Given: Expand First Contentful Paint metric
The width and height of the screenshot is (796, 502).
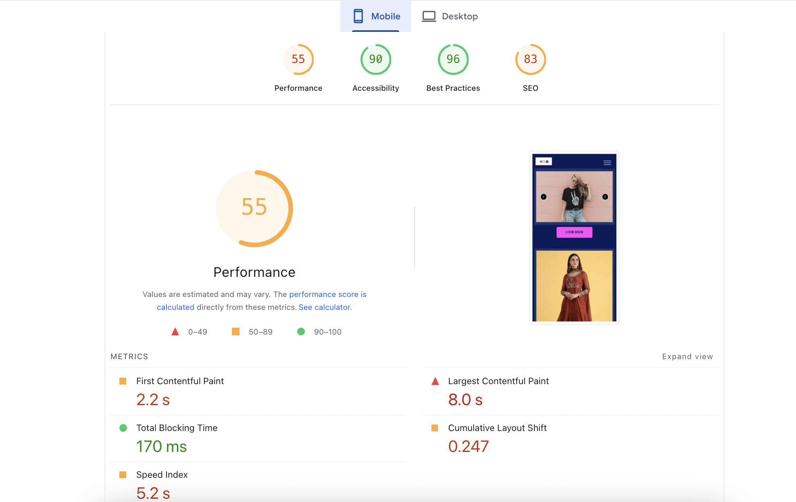Looking at the screenshot, I should (180, 381).
